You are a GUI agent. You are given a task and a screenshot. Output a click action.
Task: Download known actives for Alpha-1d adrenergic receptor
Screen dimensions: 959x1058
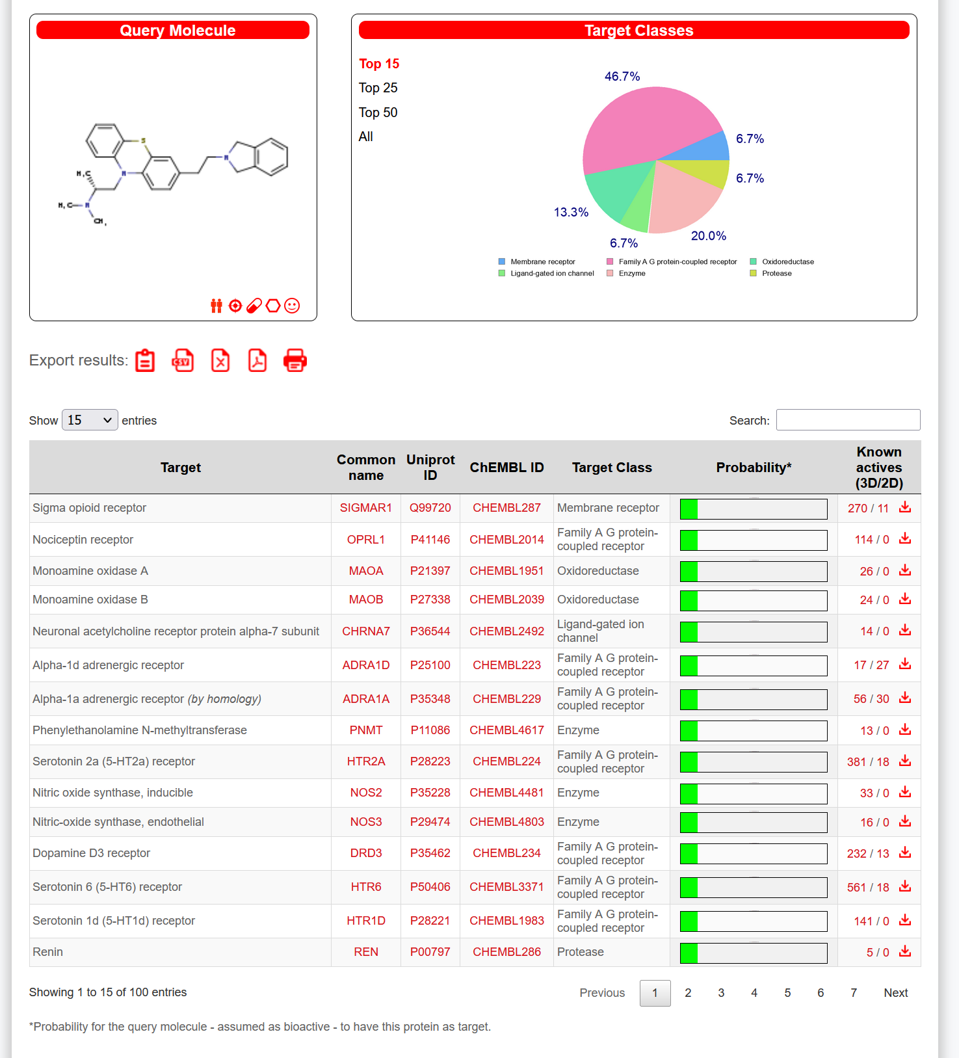click(x=905, y=664)
